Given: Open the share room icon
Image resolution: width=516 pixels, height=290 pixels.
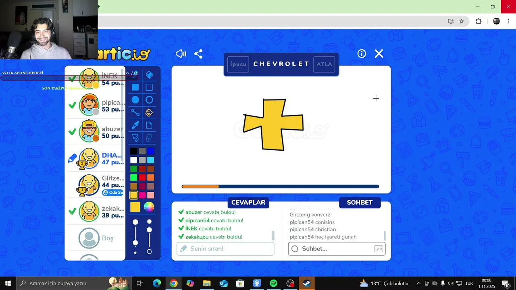Looking at the screenshot, I should pyautogui.click(x=198, y=54).
